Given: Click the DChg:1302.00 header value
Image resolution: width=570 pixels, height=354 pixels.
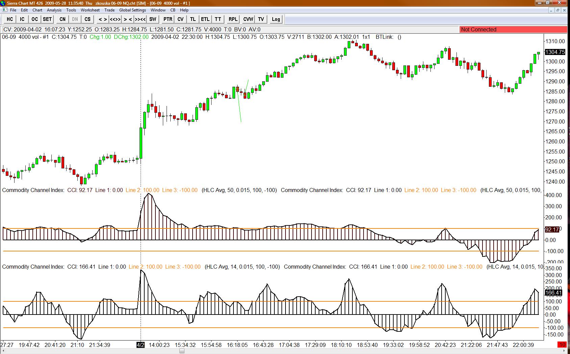Looking at the screenshot, I should 131,37.
